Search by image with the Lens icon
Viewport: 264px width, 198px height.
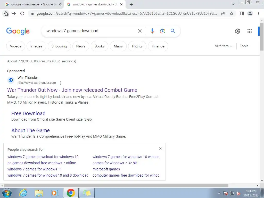pyautogui.click(x=162, y=31)
